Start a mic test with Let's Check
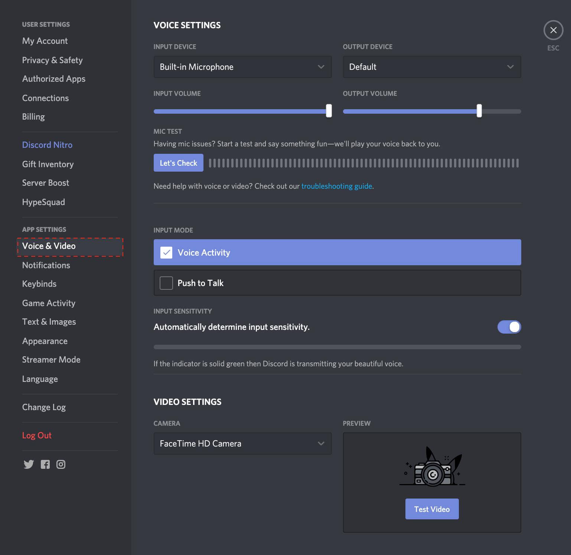The height and width of the screenshot is (555, 571). [178, 162]
